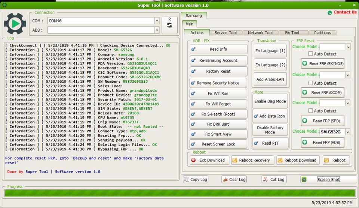Click status bar time 5/23/2019 4:57:57 PM

click(332, 202)
